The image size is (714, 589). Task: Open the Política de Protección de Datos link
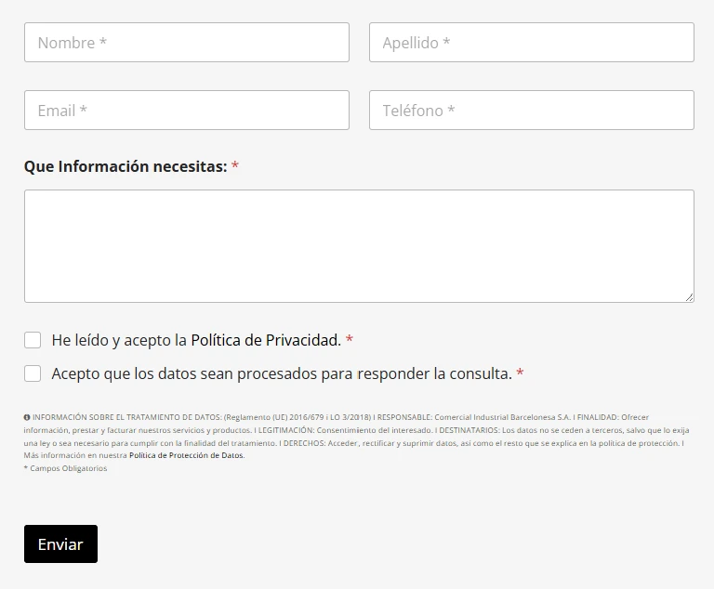pyautogui.click(x=187, y=455)
